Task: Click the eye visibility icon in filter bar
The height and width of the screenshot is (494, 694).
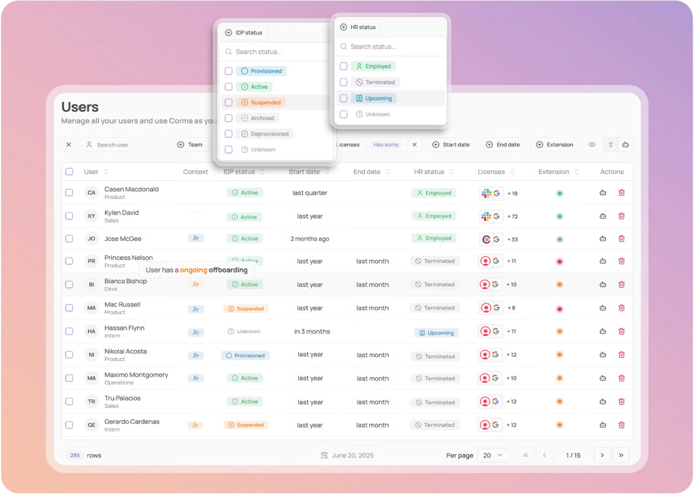Action: point(592,145)
